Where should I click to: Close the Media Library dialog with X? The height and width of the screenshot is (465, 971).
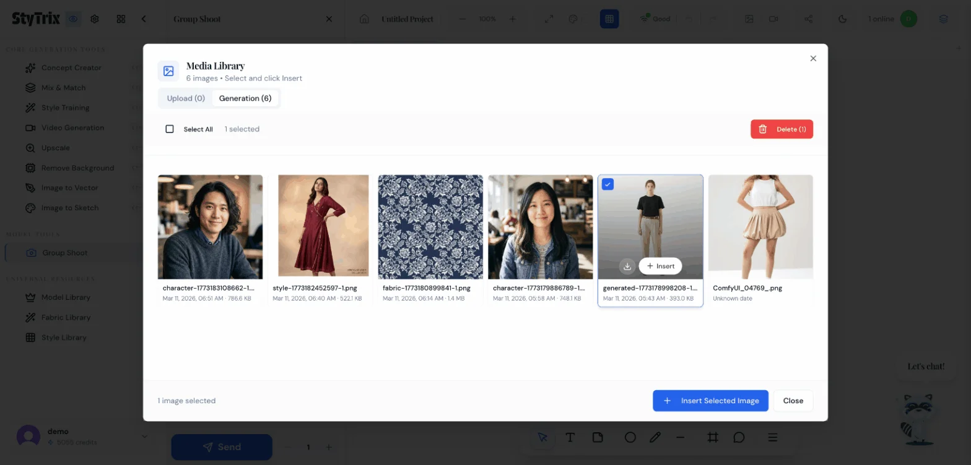pos(813,58)
